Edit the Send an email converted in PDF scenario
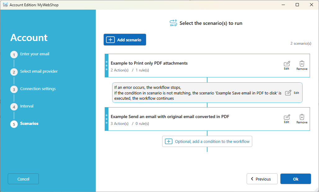The height and width of the screenshot is (192, 319). point(287,119)
